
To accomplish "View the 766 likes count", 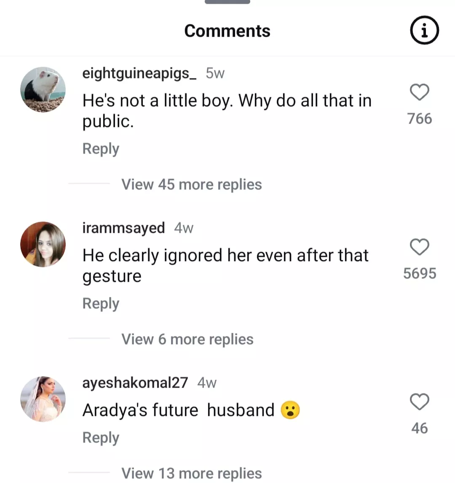I will (x=420, y=119).
